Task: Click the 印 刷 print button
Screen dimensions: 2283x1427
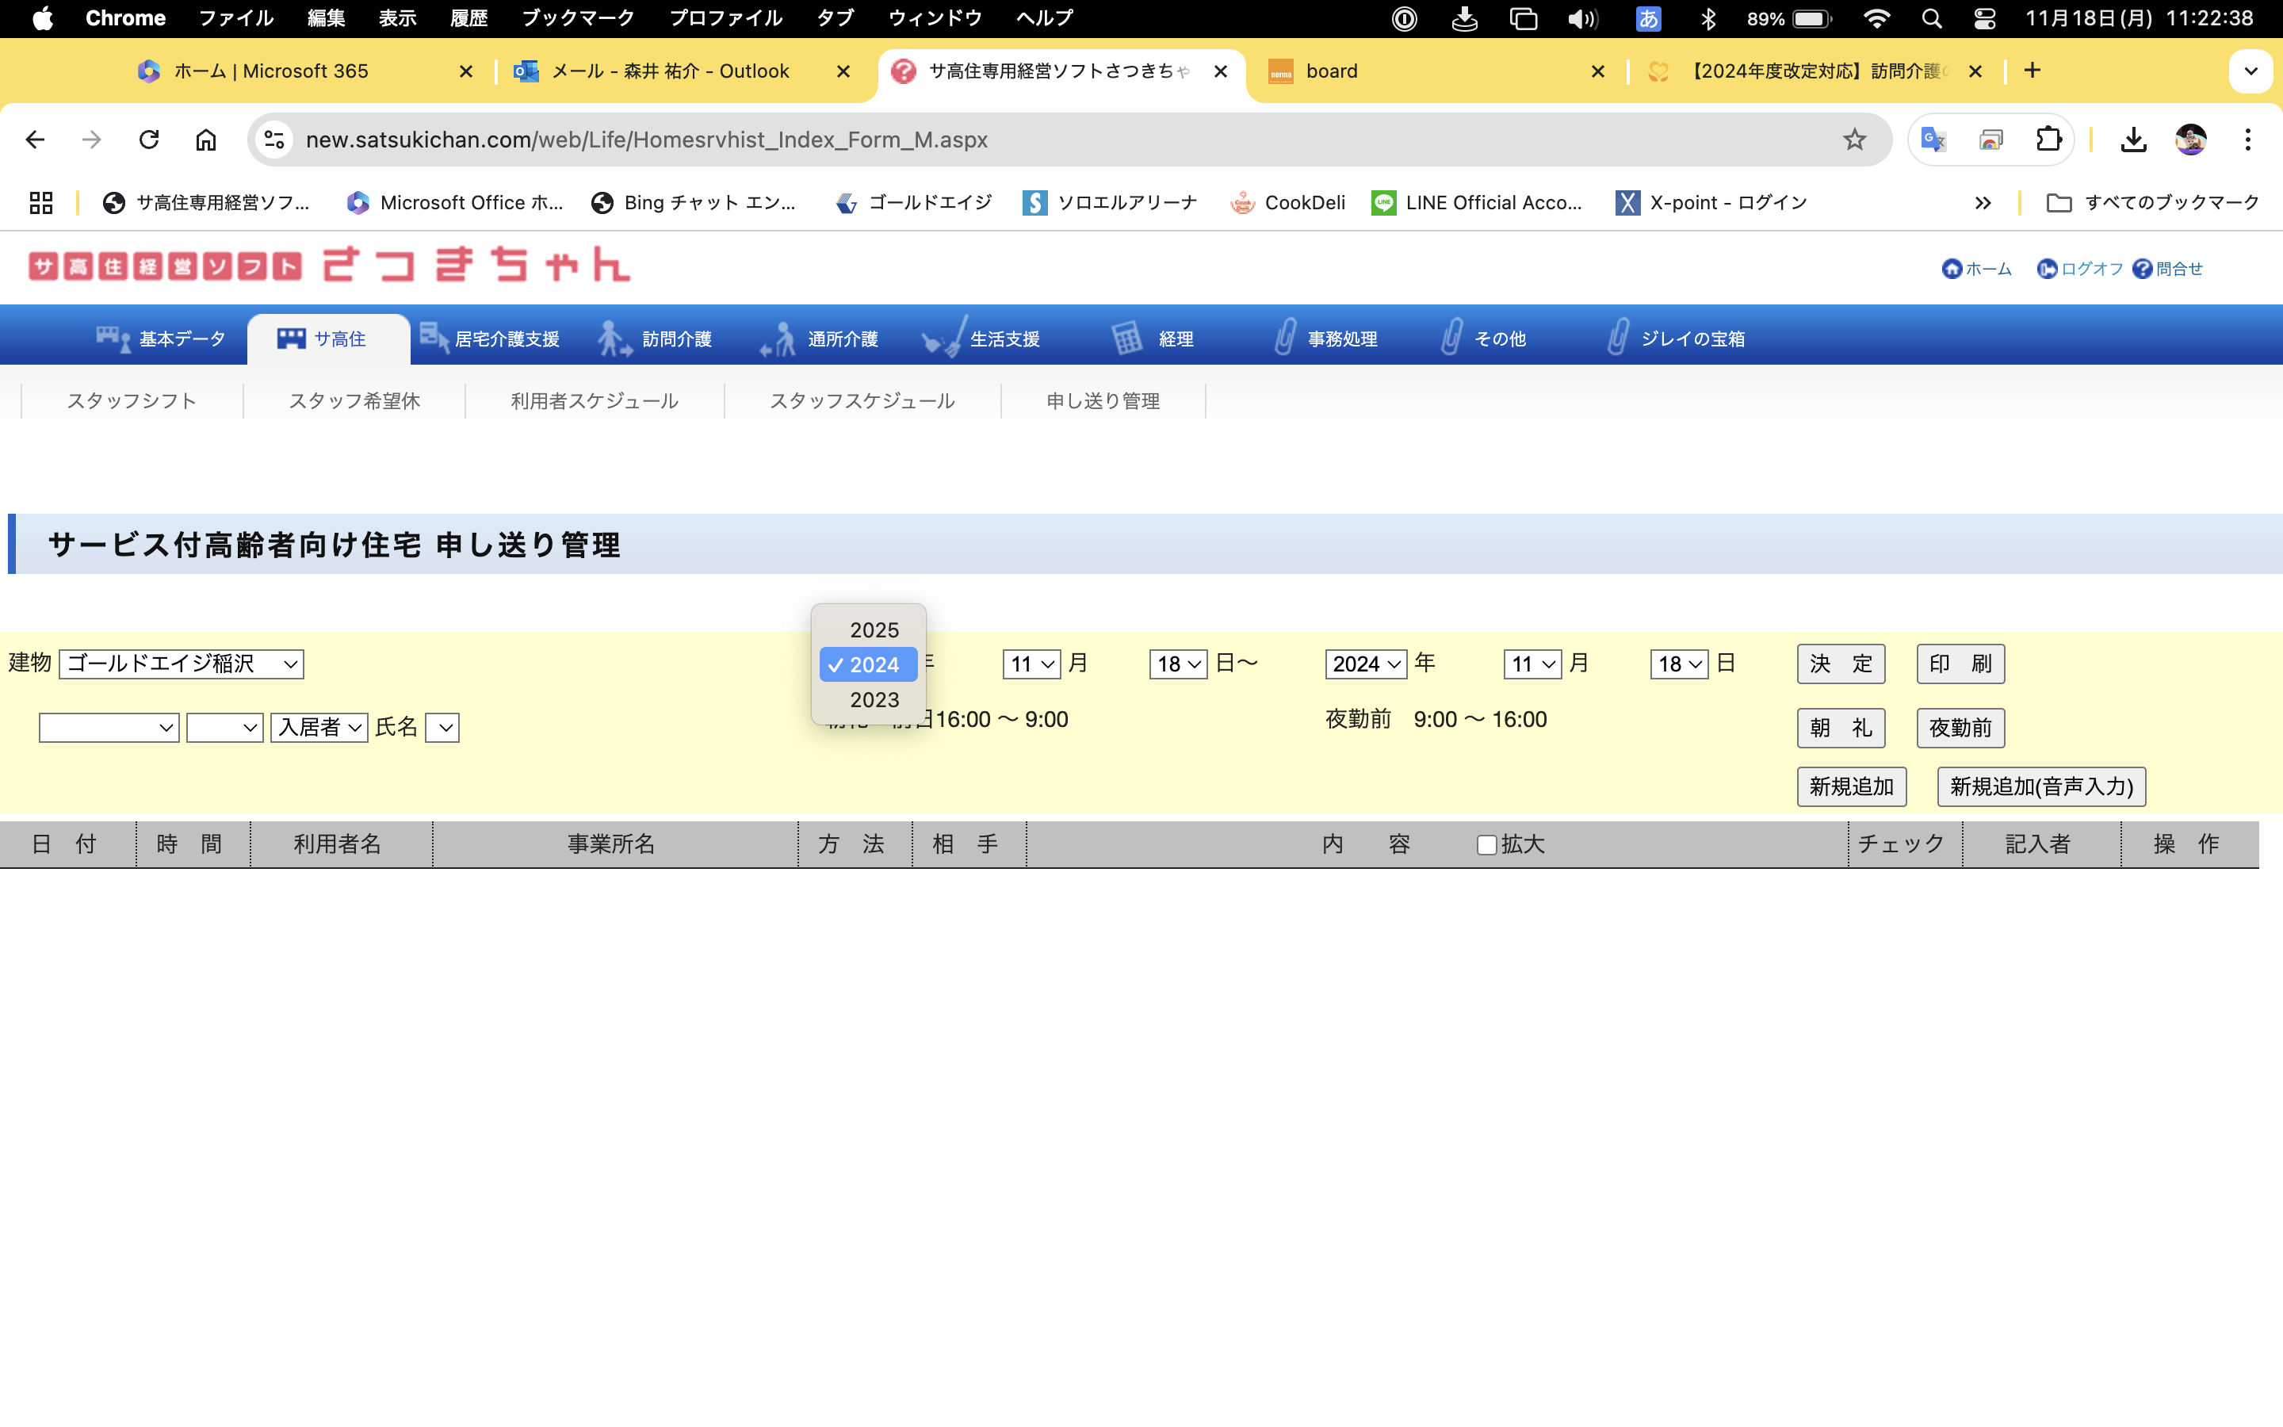Action: (x=1960, y=664)
